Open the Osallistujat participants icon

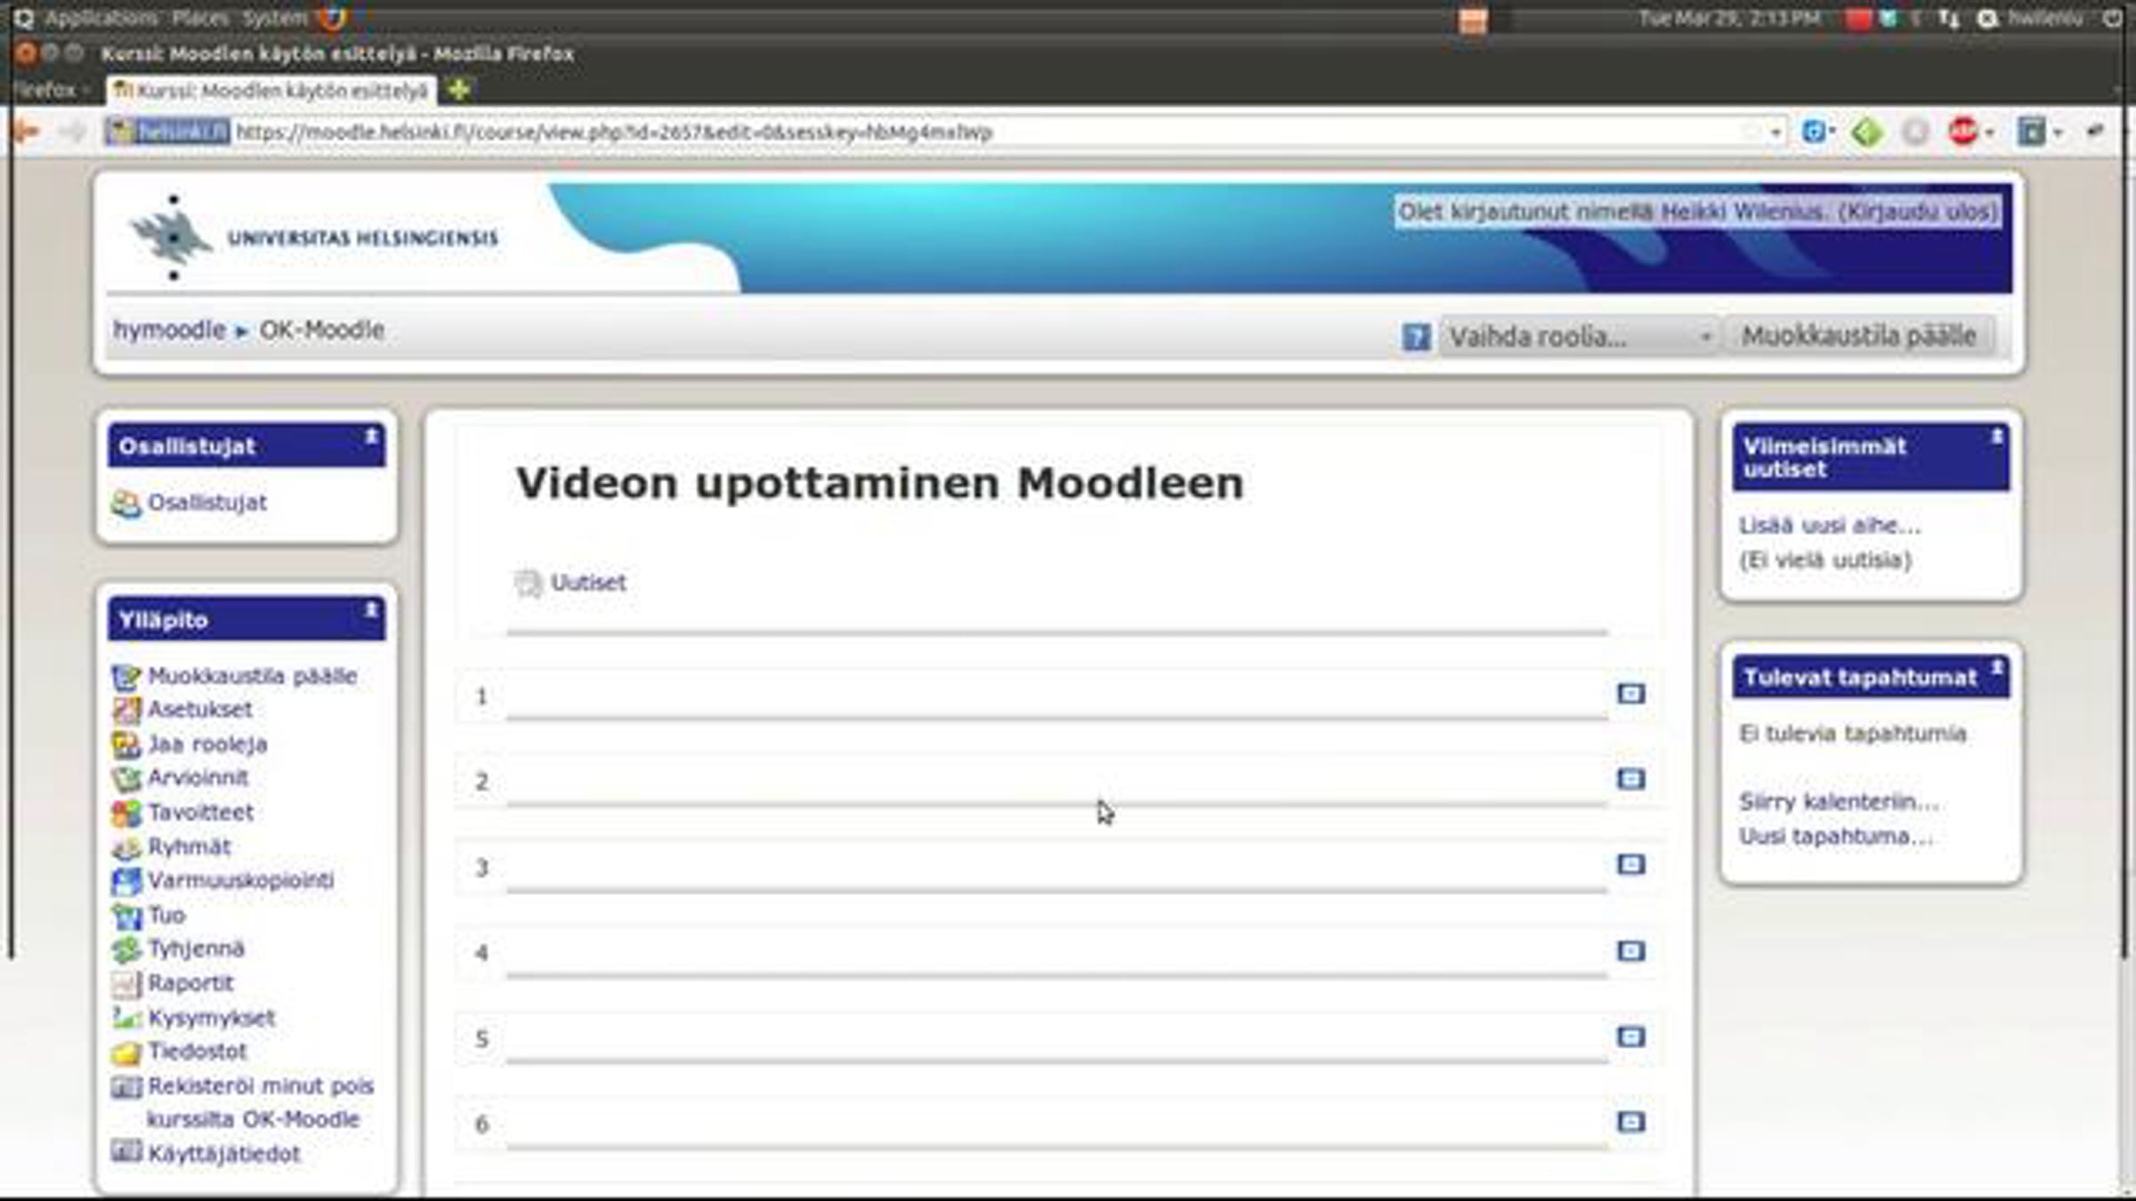pos(125,504)
